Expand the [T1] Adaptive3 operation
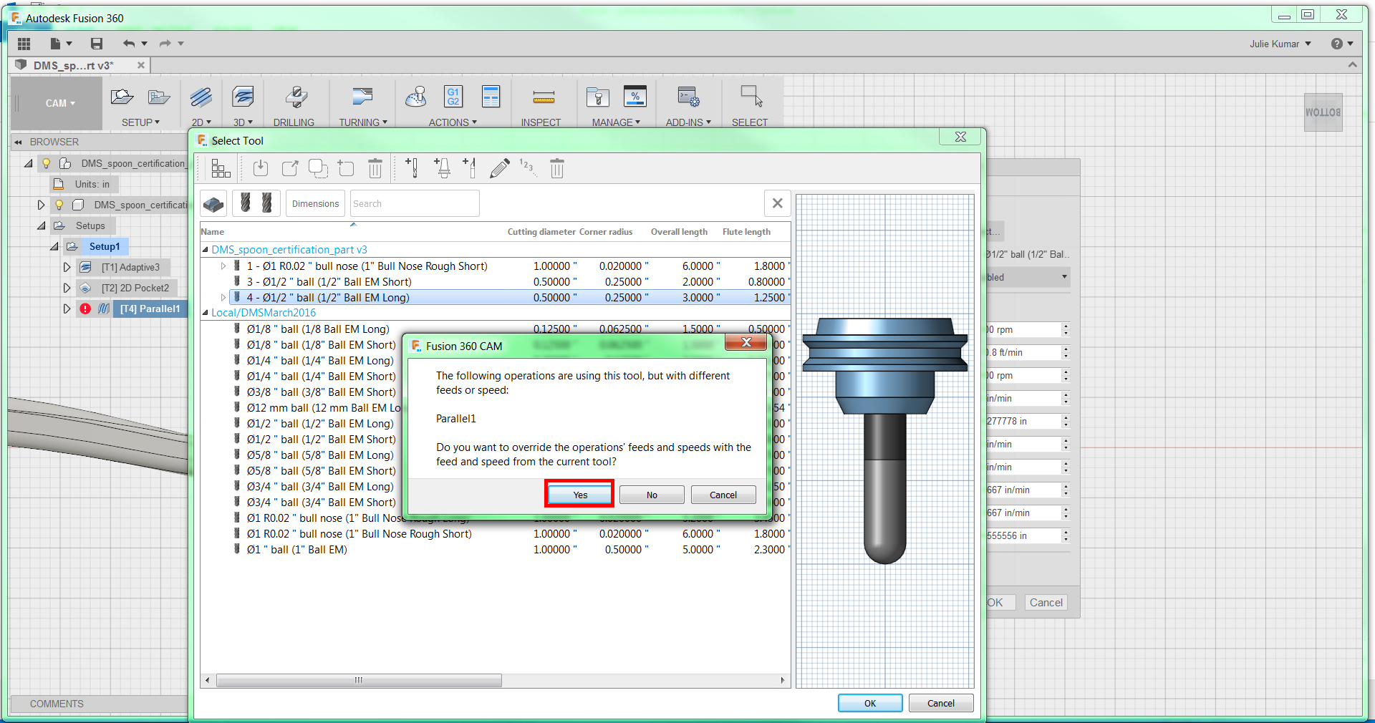This screenshot has height=723, width=1375. coord(67,267)
